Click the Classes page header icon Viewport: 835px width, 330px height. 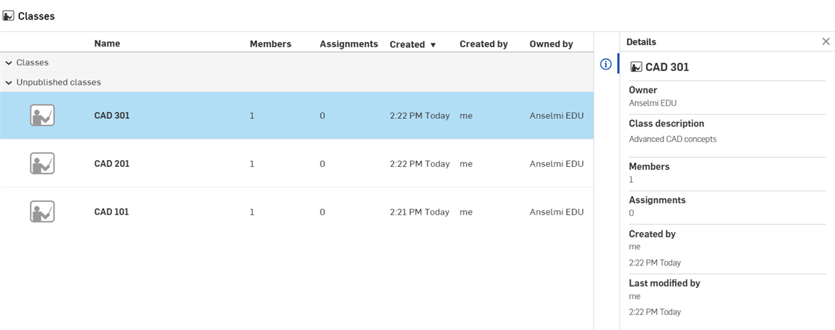click(8, 16)
